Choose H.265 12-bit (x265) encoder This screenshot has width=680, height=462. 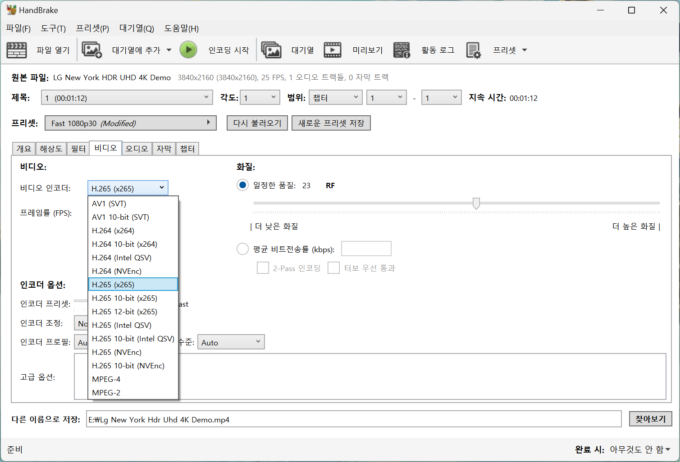133,312
